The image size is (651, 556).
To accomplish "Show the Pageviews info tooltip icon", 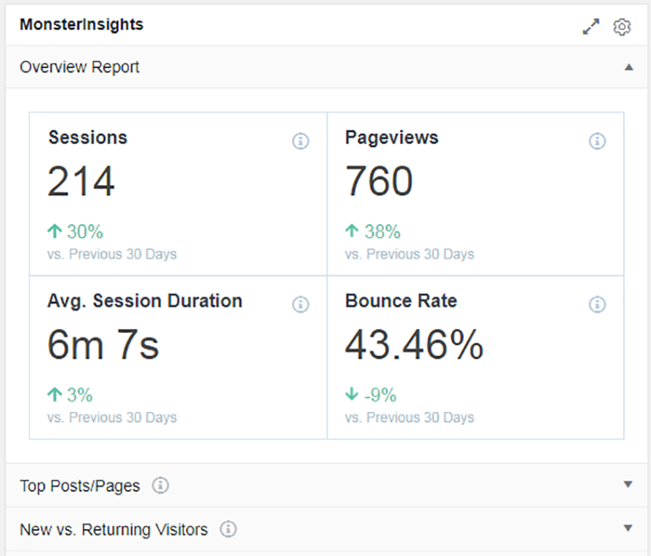I will [x=597, y=141].
